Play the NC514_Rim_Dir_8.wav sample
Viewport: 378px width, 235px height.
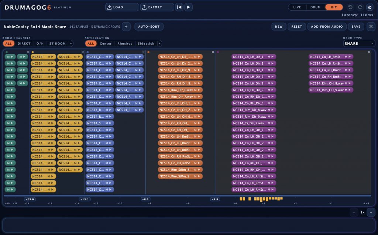tap(272, 110)
